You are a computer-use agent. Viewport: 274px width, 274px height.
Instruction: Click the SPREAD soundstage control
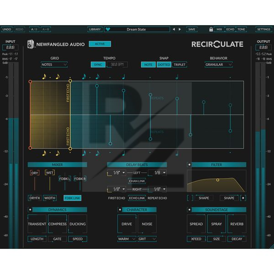(x=196, y=224)
